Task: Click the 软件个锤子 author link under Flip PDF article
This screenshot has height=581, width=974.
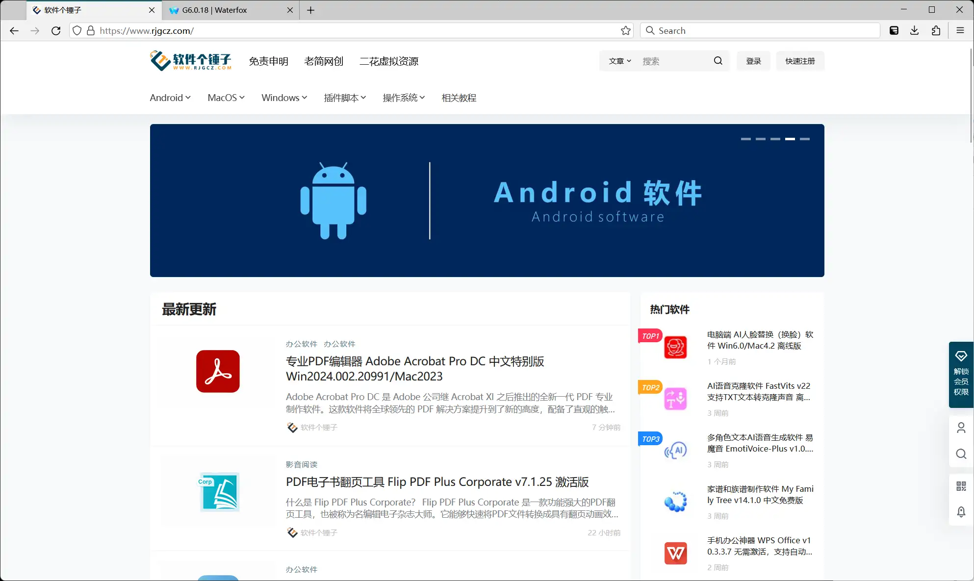Action: [319, 532]
